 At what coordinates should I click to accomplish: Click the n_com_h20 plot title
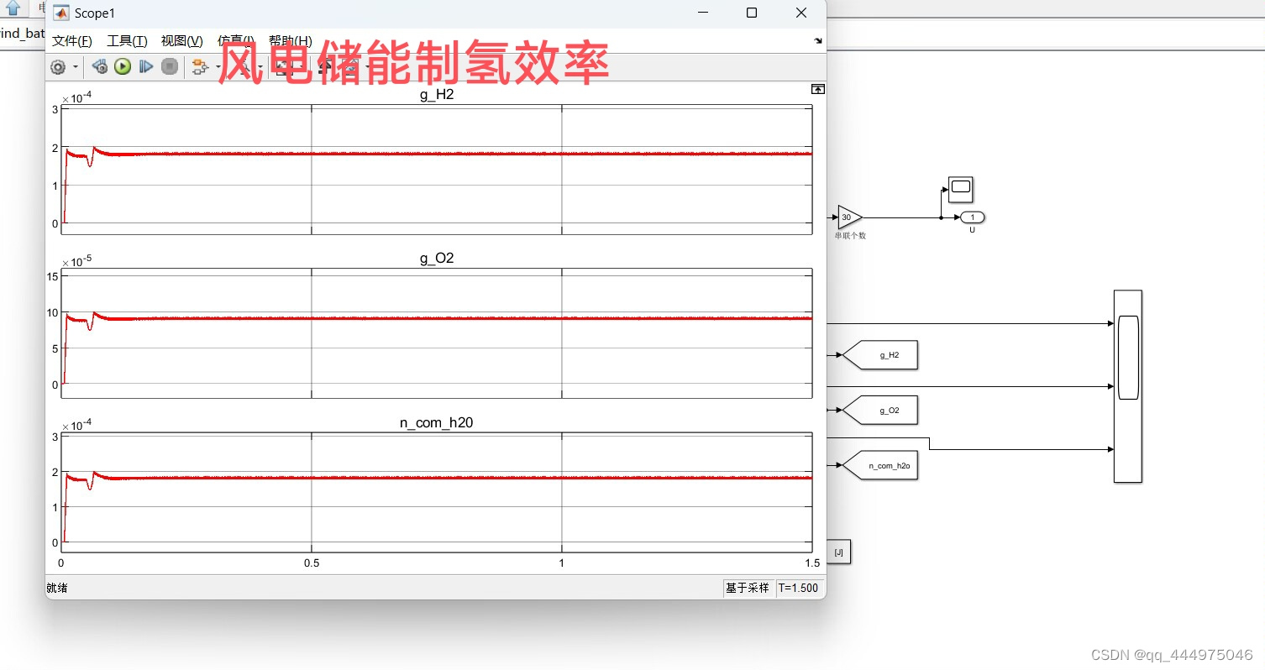[437, 423]
